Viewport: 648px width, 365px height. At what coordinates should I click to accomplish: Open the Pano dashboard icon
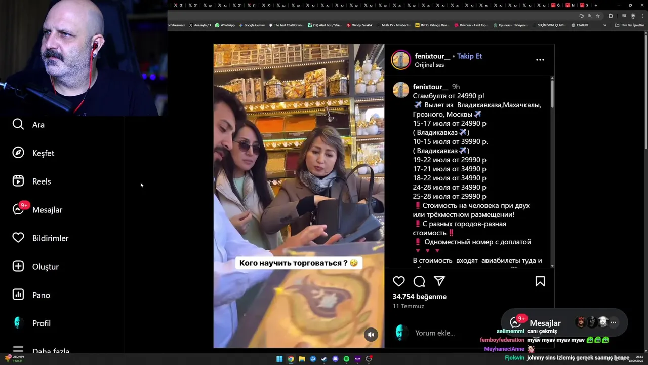pyautogui.click(x=18, y=295)
